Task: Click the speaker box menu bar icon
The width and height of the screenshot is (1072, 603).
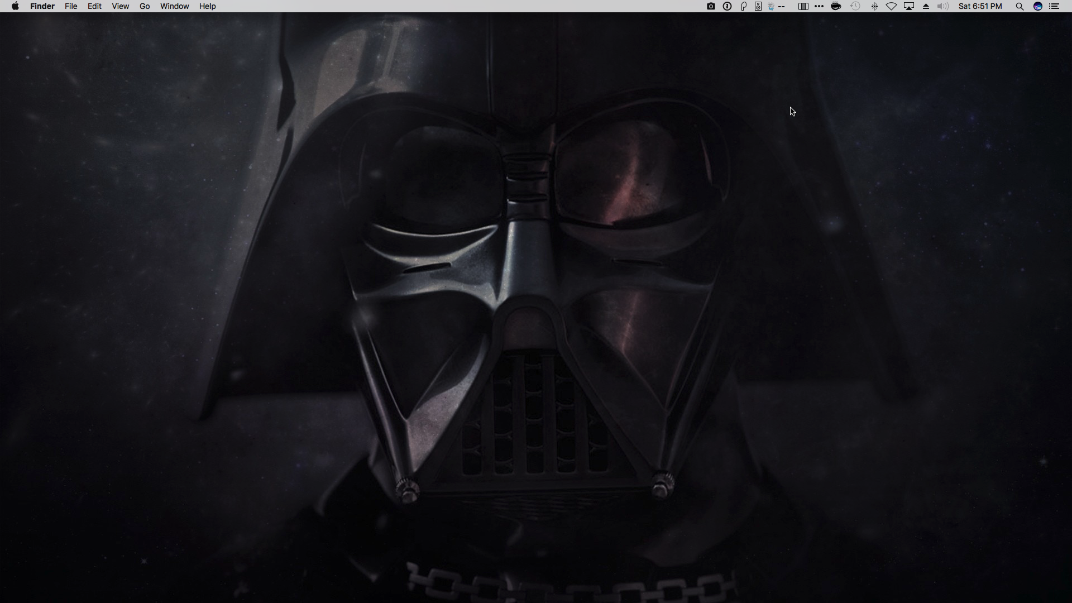Action: [x=758, y=6]
